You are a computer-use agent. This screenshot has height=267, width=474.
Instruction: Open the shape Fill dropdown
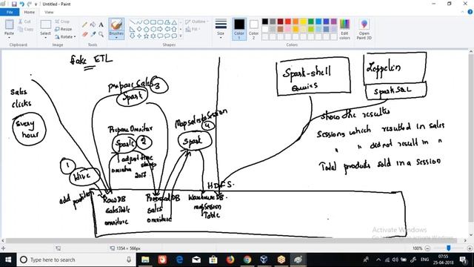pos(193,29)
